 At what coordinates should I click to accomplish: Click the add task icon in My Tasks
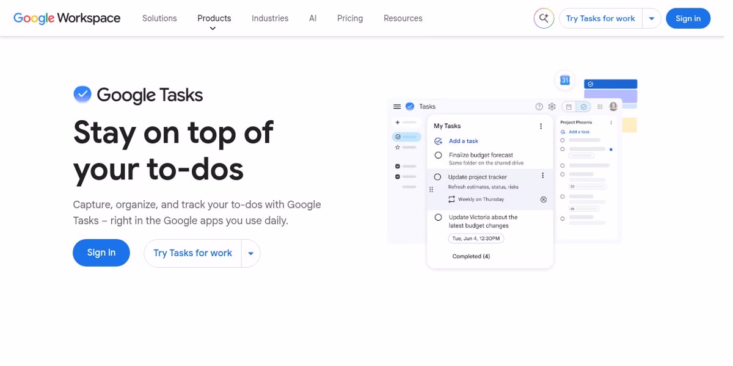pyautogui.click(x=438, y=141)
